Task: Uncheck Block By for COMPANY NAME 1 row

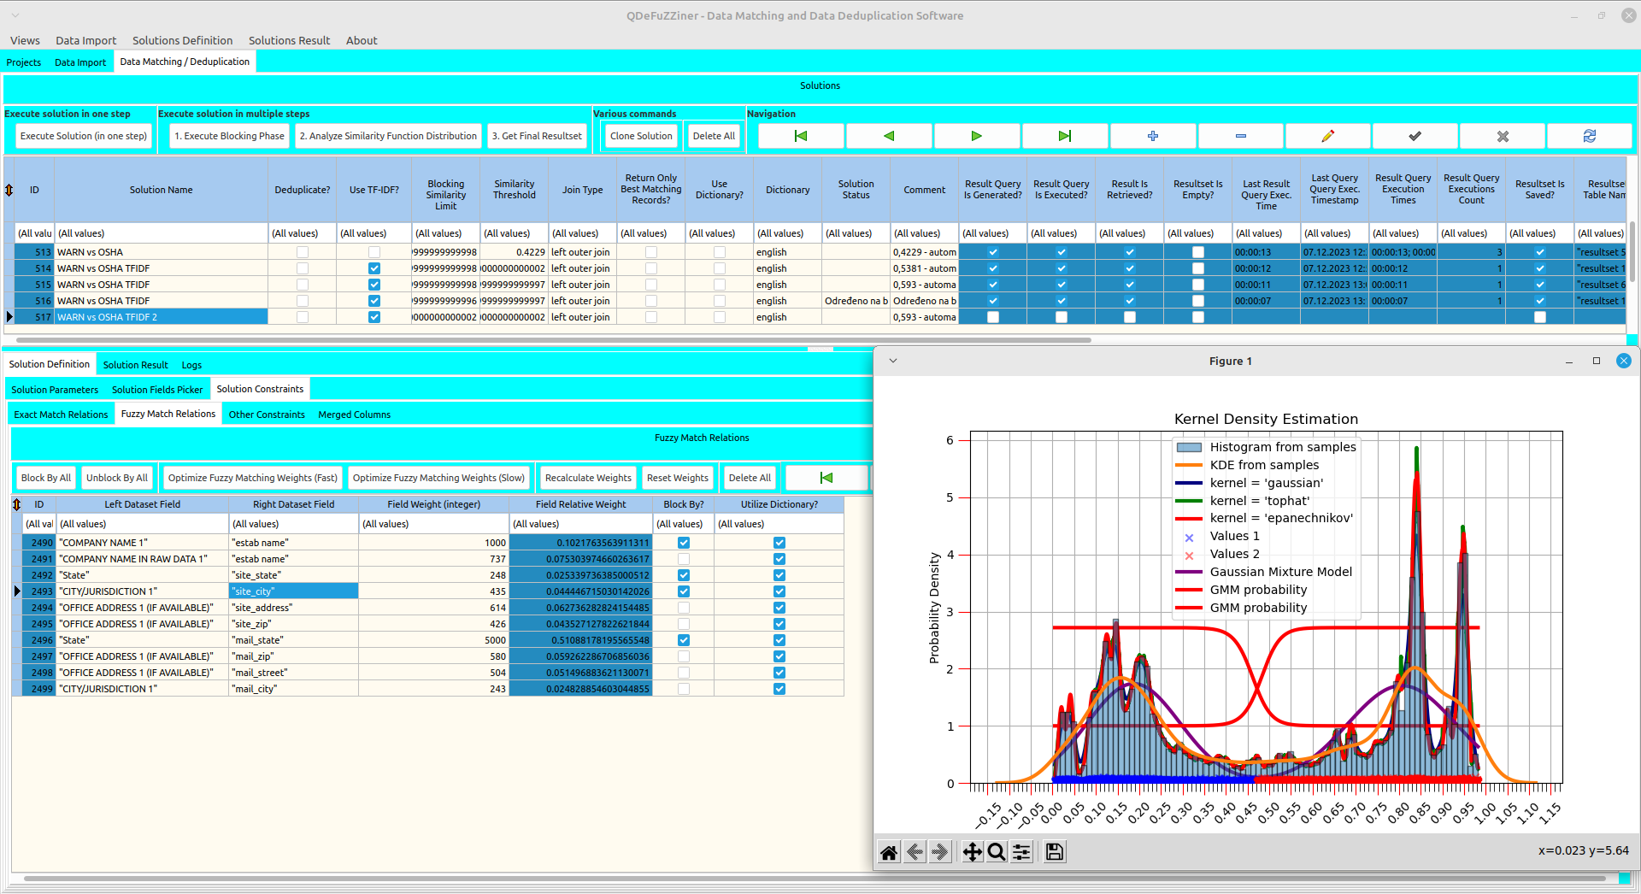Action: coord(684,543)
